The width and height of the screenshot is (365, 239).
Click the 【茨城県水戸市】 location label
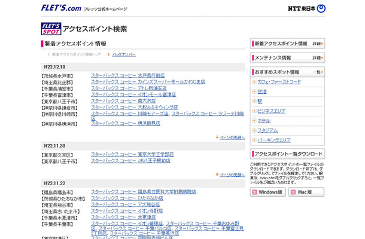pos(57,76)
